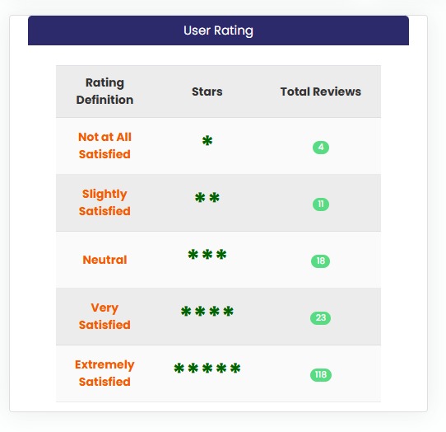
Task: Click the single star rating icon
Action: click(207, 141)
